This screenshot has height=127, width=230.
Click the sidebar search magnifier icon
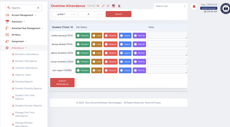coord(9,8)
